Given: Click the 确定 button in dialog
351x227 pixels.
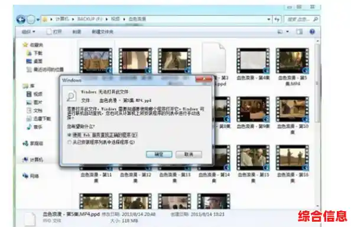Looking at the screenshot, I should 159,154.
